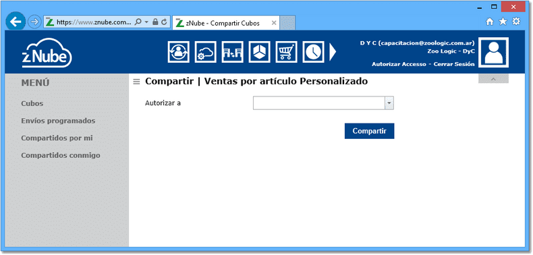Open Compartidos por mi menu item
Viewport: 533px width, 255px height.
pos(57,138)
